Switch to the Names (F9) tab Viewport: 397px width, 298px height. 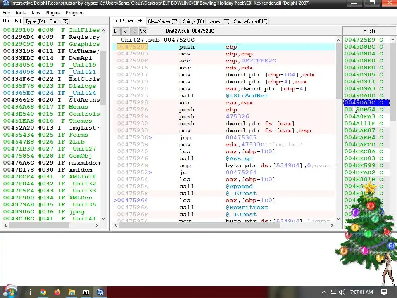tap(219, 21)
